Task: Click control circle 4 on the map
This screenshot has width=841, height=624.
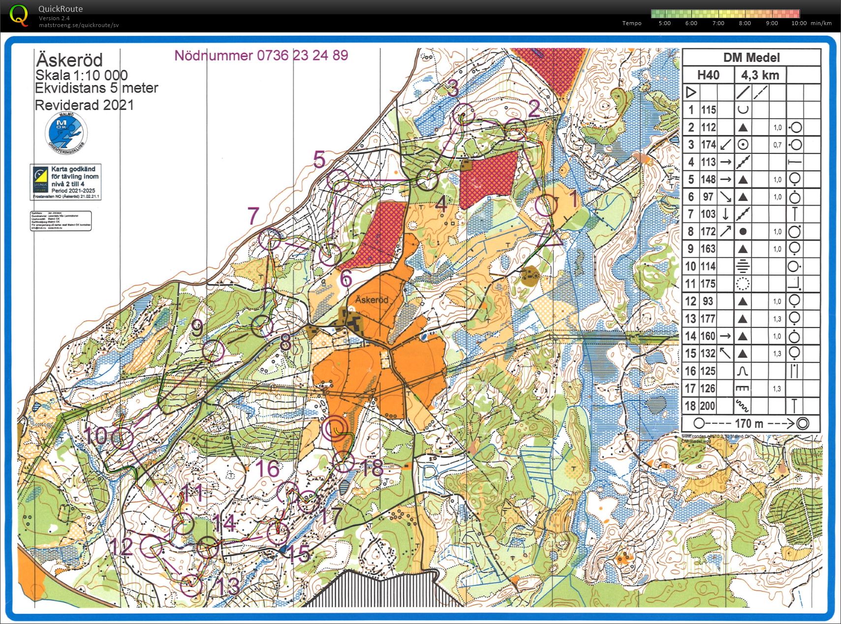Action: click(427, 179)
